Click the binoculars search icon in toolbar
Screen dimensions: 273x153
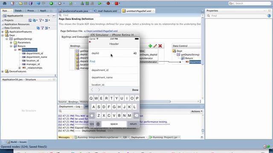click(x=5, y=3)
